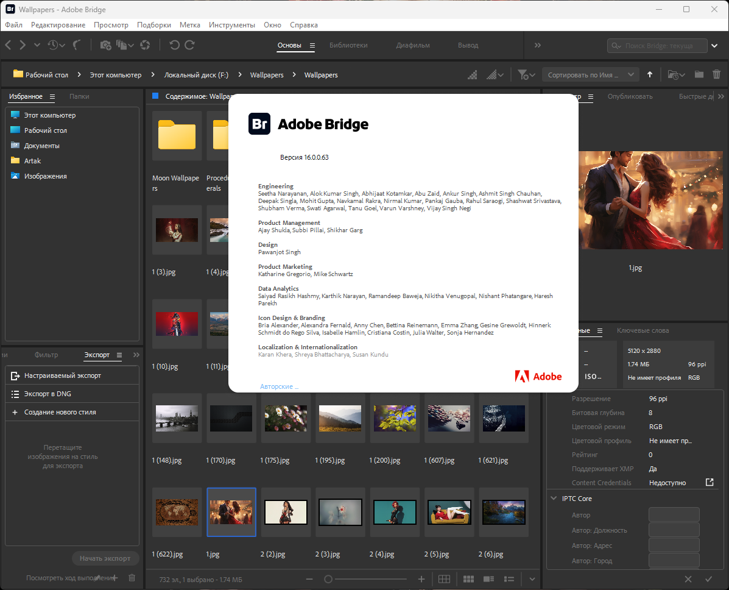Switch to list view icon
The image size is (729, 590).
[509, 579]
